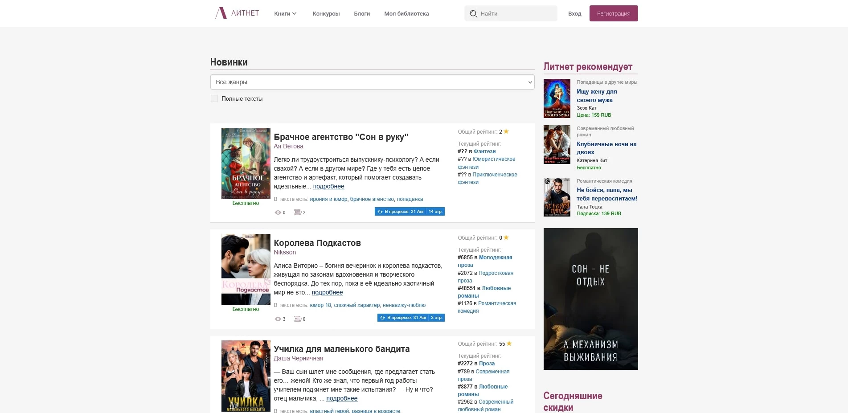Enable the Полные тексты checkbox

tap(214, 98)
